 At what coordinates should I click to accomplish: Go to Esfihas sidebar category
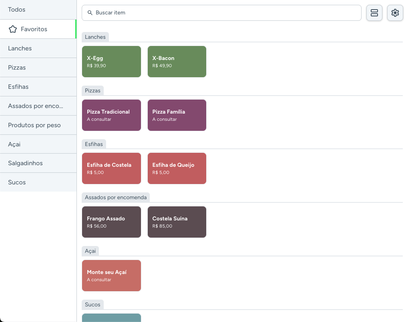pyautogui.click(x=38, y=87)
